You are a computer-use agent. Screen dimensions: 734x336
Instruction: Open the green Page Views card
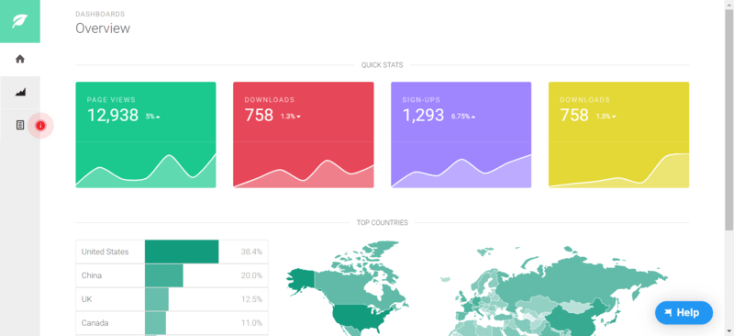pos(146,135)
